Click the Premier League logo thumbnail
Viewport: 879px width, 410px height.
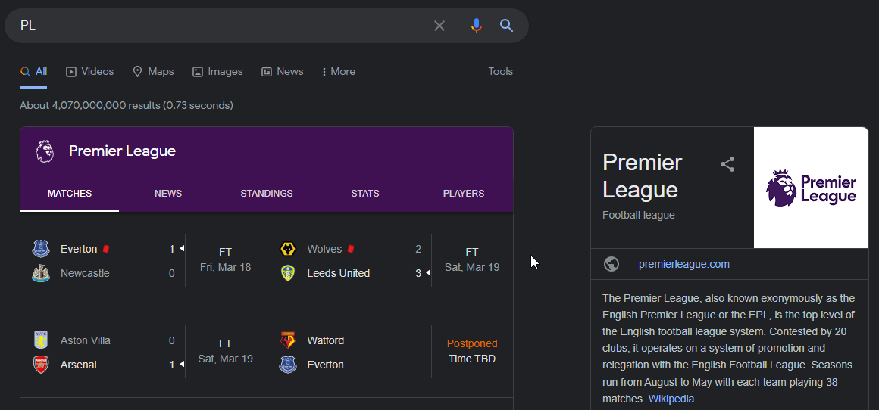811,188
